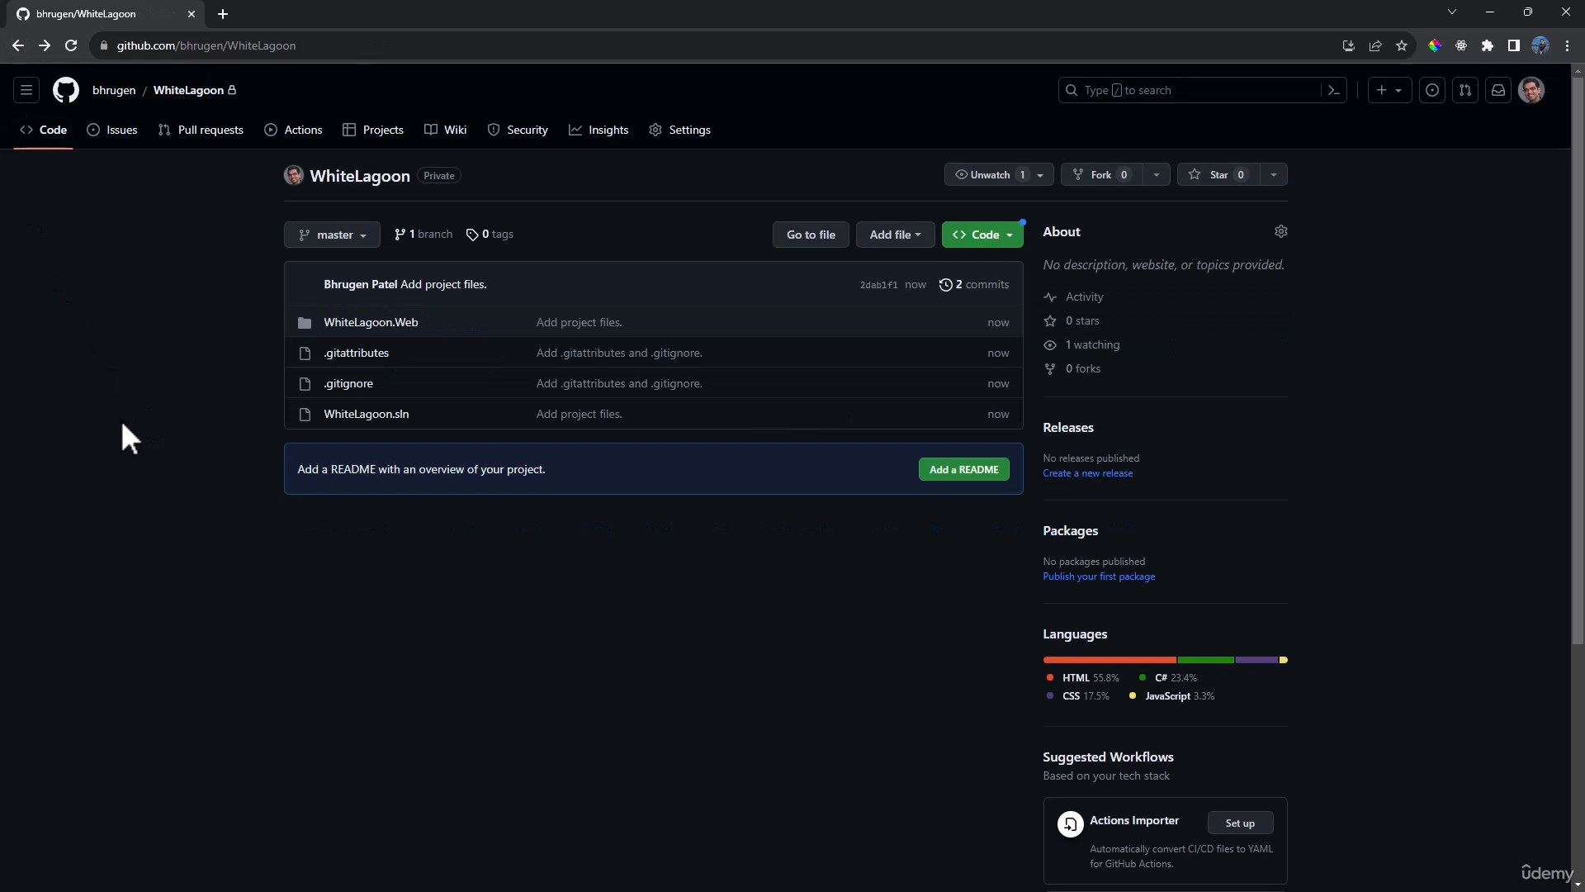The height and width of the screenshot is (892, 1585).
Task: Click the WhiteLagoon.sln file icon
Action: pos(305,415)
